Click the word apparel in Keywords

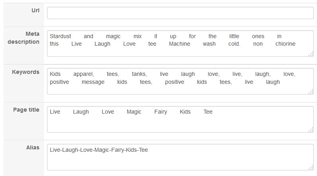coord(83,74)
